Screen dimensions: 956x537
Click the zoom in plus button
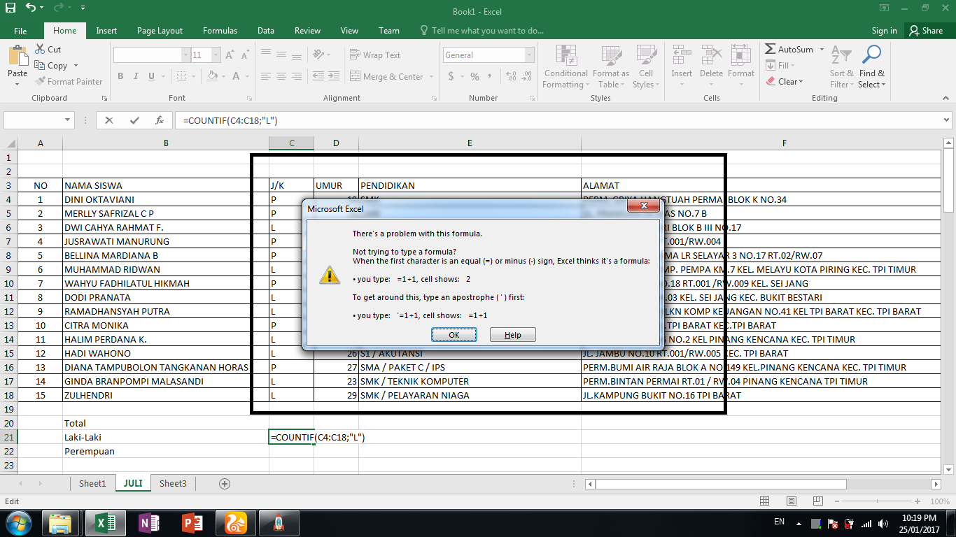918,501
